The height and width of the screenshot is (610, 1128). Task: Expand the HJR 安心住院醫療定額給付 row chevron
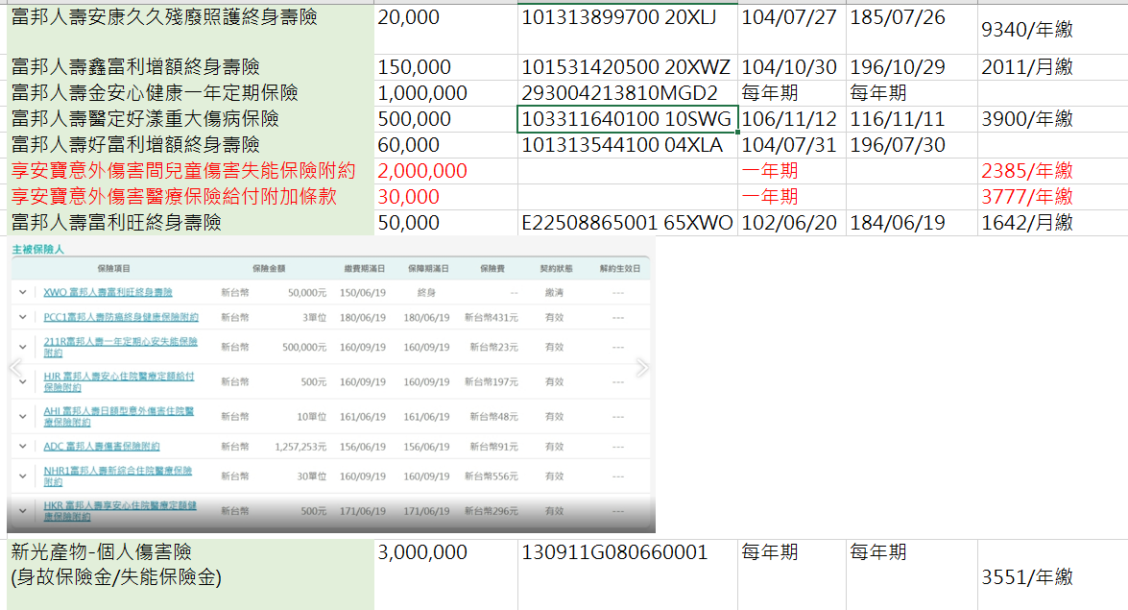click(23, 381)
